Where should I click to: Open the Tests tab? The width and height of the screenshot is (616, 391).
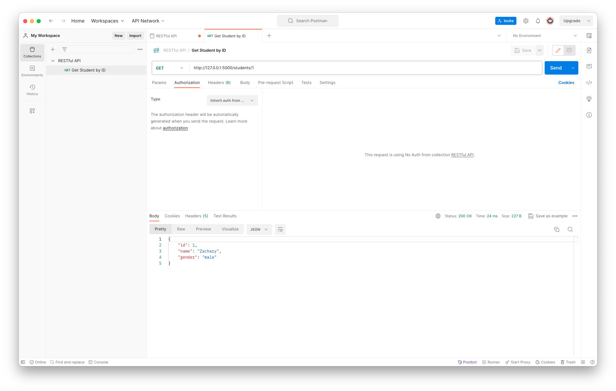[x=306, y=83]
